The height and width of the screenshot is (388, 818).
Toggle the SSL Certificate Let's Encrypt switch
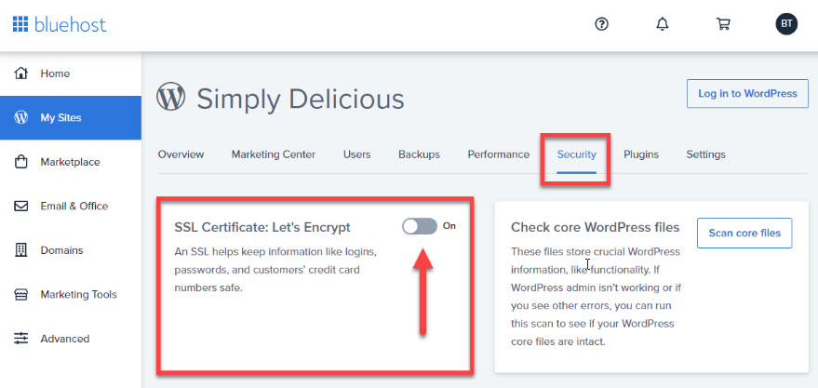pyautogui.click(x=420, y=226)
